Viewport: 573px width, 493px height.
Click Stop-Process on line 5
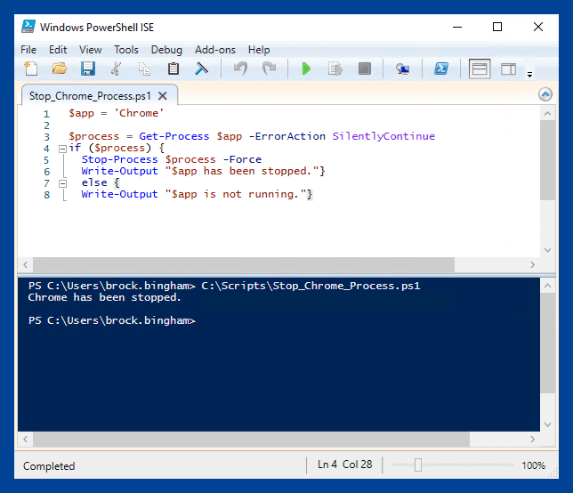(119, 159)
